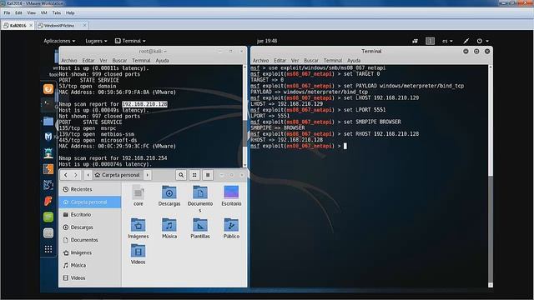Open the Documentos folder icon

[200, 192]
